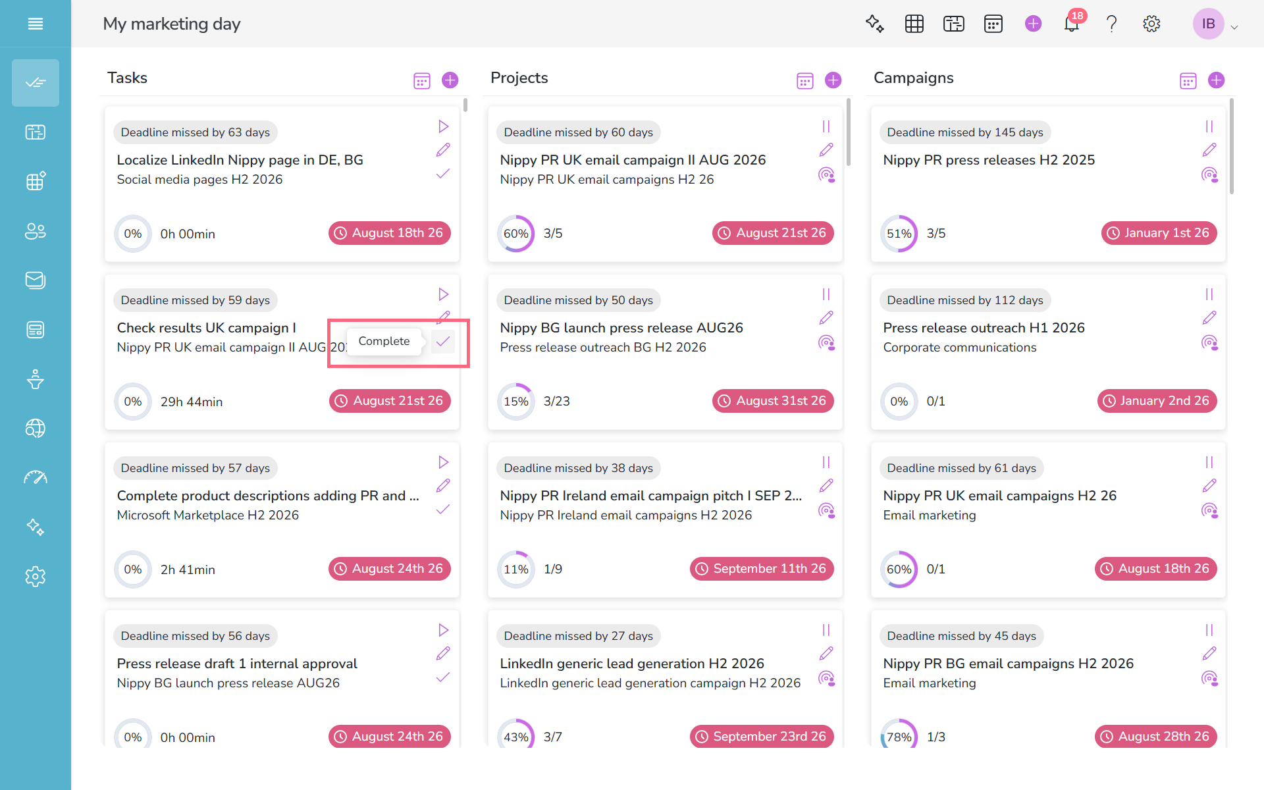1264x790 pixels.
Task: Open the help question mark icon
Action: click(x=1112, y=24)
